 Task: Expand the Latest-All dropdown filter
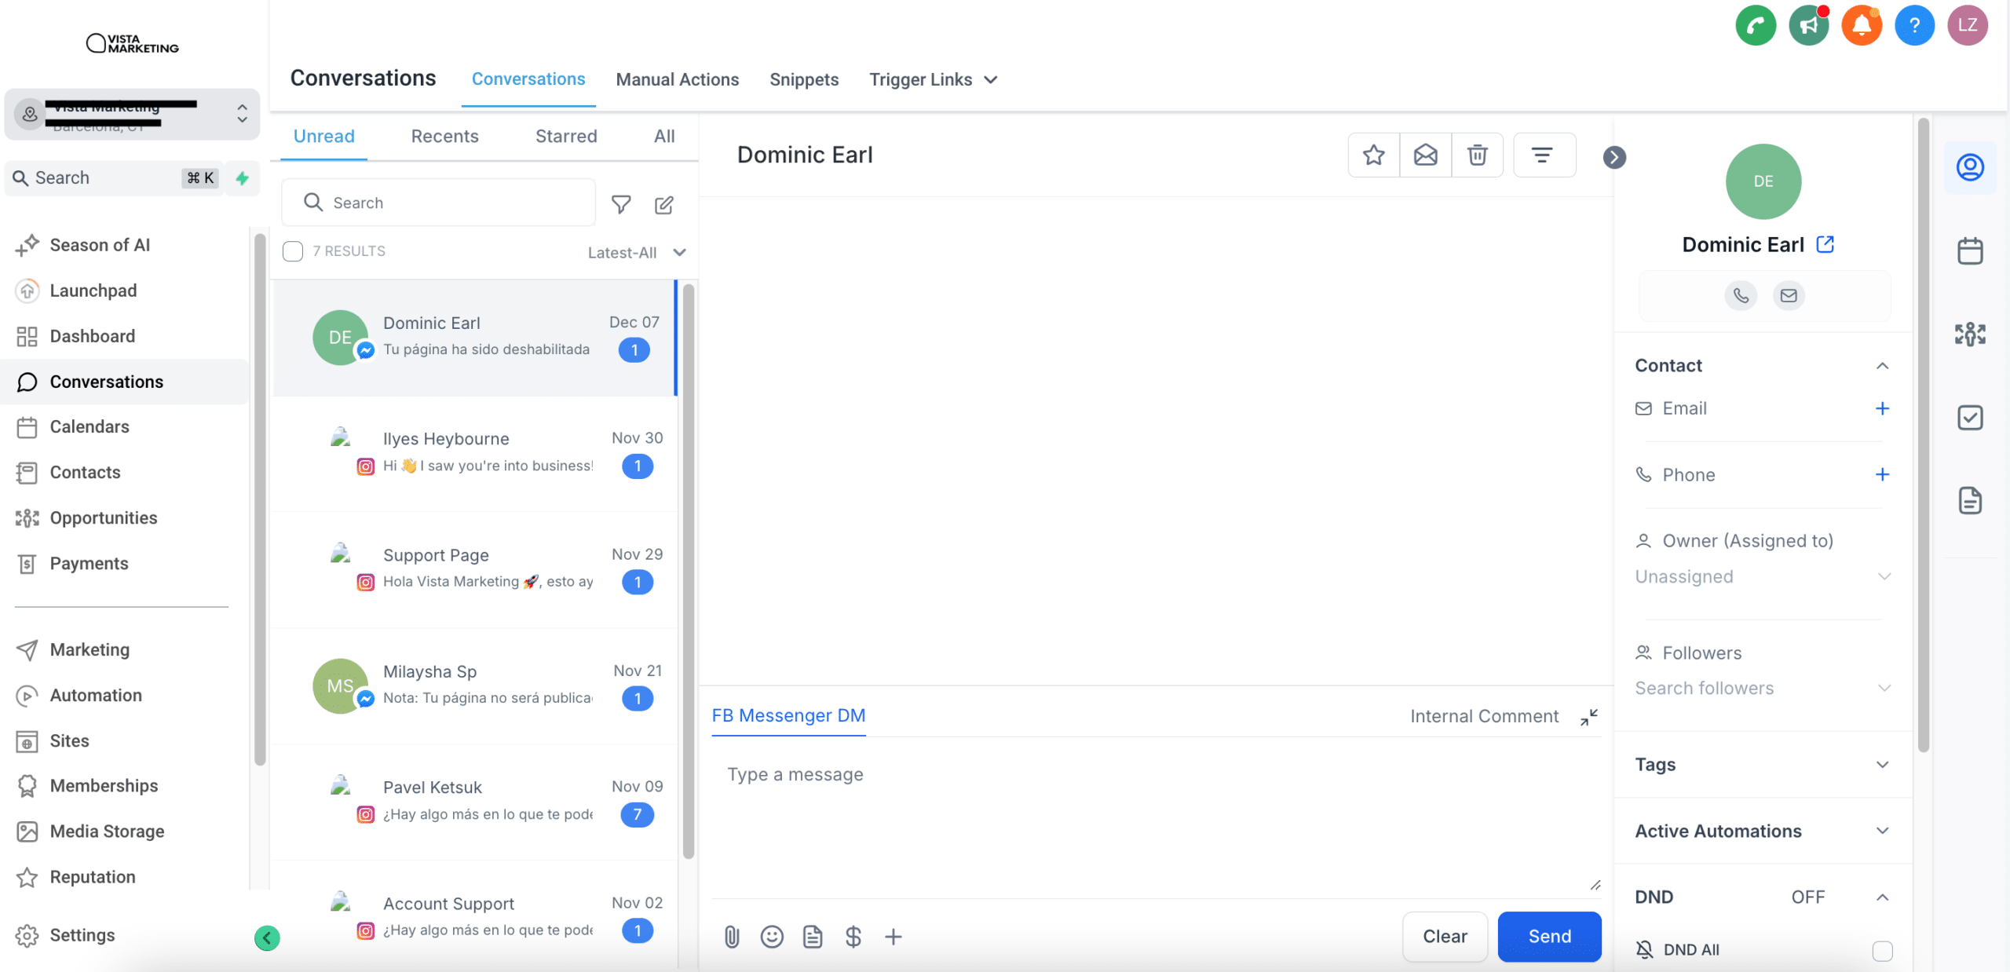tap(636, 251)
